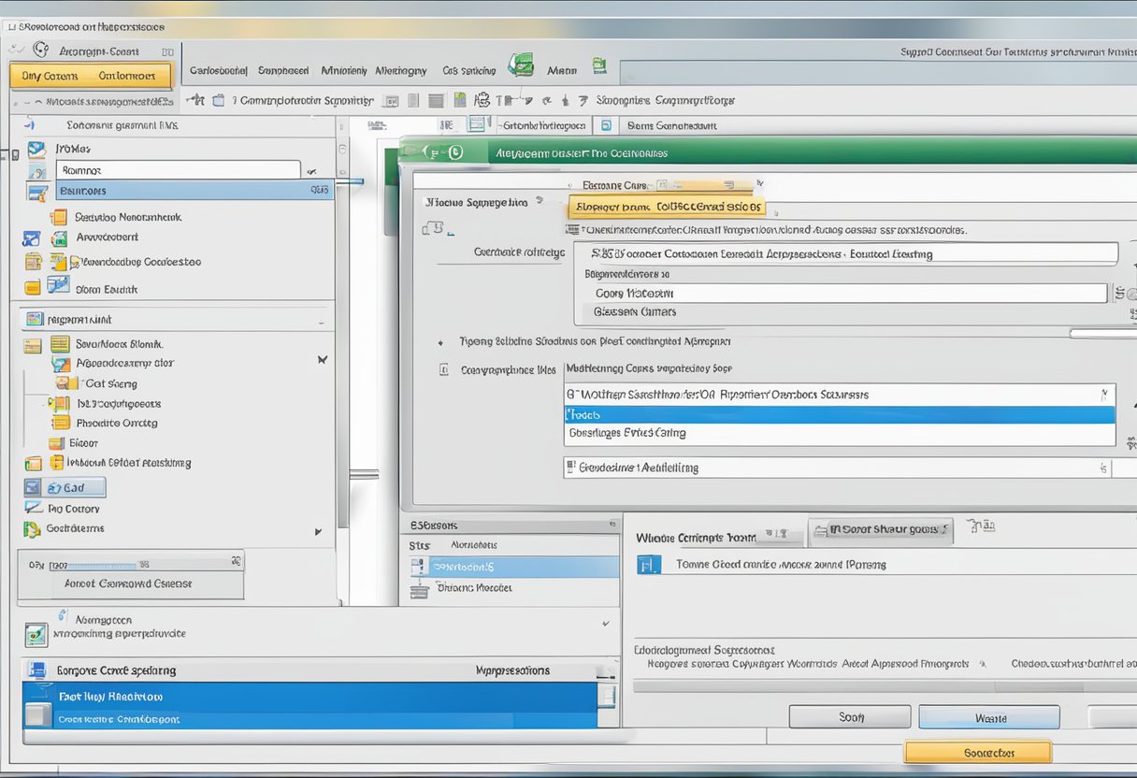Click the blue document icon in the lower results row
1137x778 pixels.
(648, 564)
